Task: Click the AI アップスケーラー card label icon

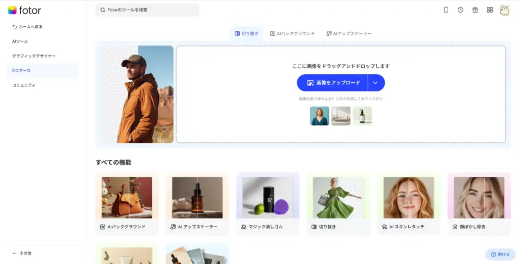Action: pyautogui.click(x=173, y=227)
